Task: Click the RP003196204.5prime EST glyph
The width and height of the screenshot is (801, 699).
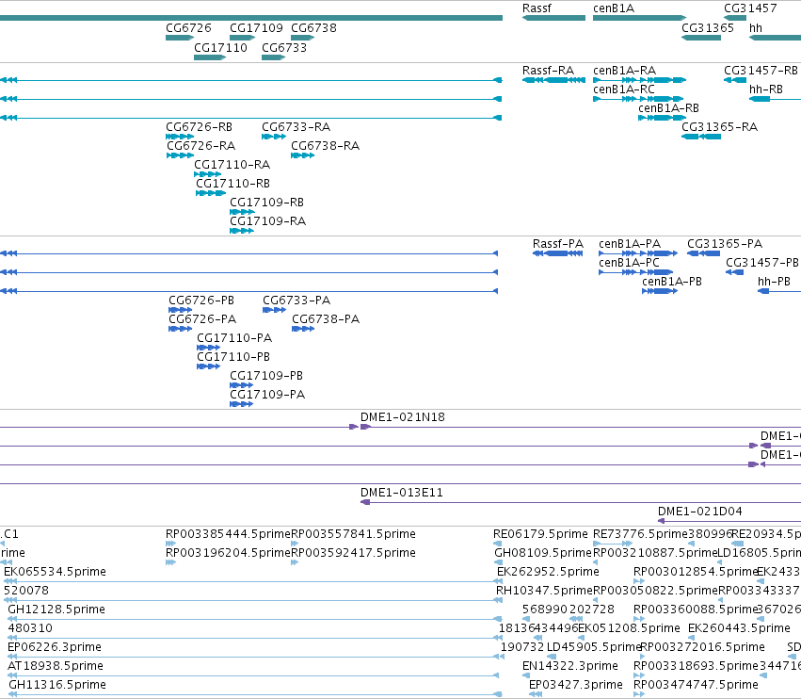Action: click(170, 563)
